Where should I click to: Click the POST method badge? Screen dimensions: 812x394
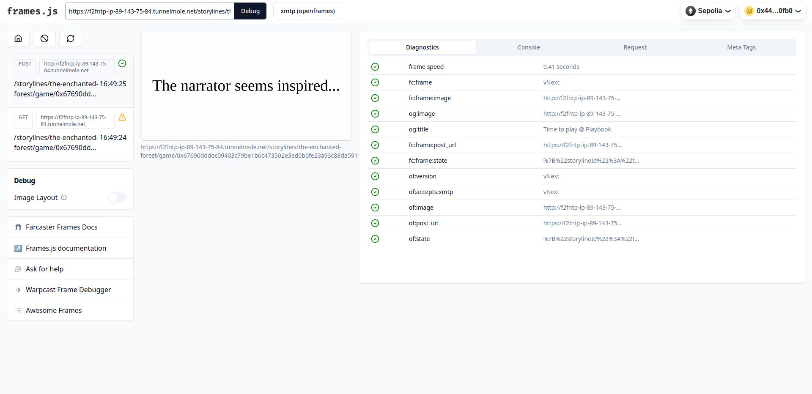pyautogui.click(x=25, y=67)
